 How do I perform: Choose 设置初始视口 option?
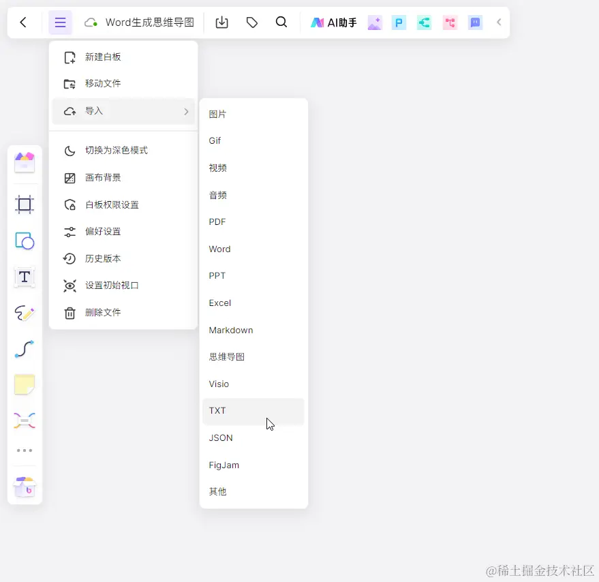123,286
